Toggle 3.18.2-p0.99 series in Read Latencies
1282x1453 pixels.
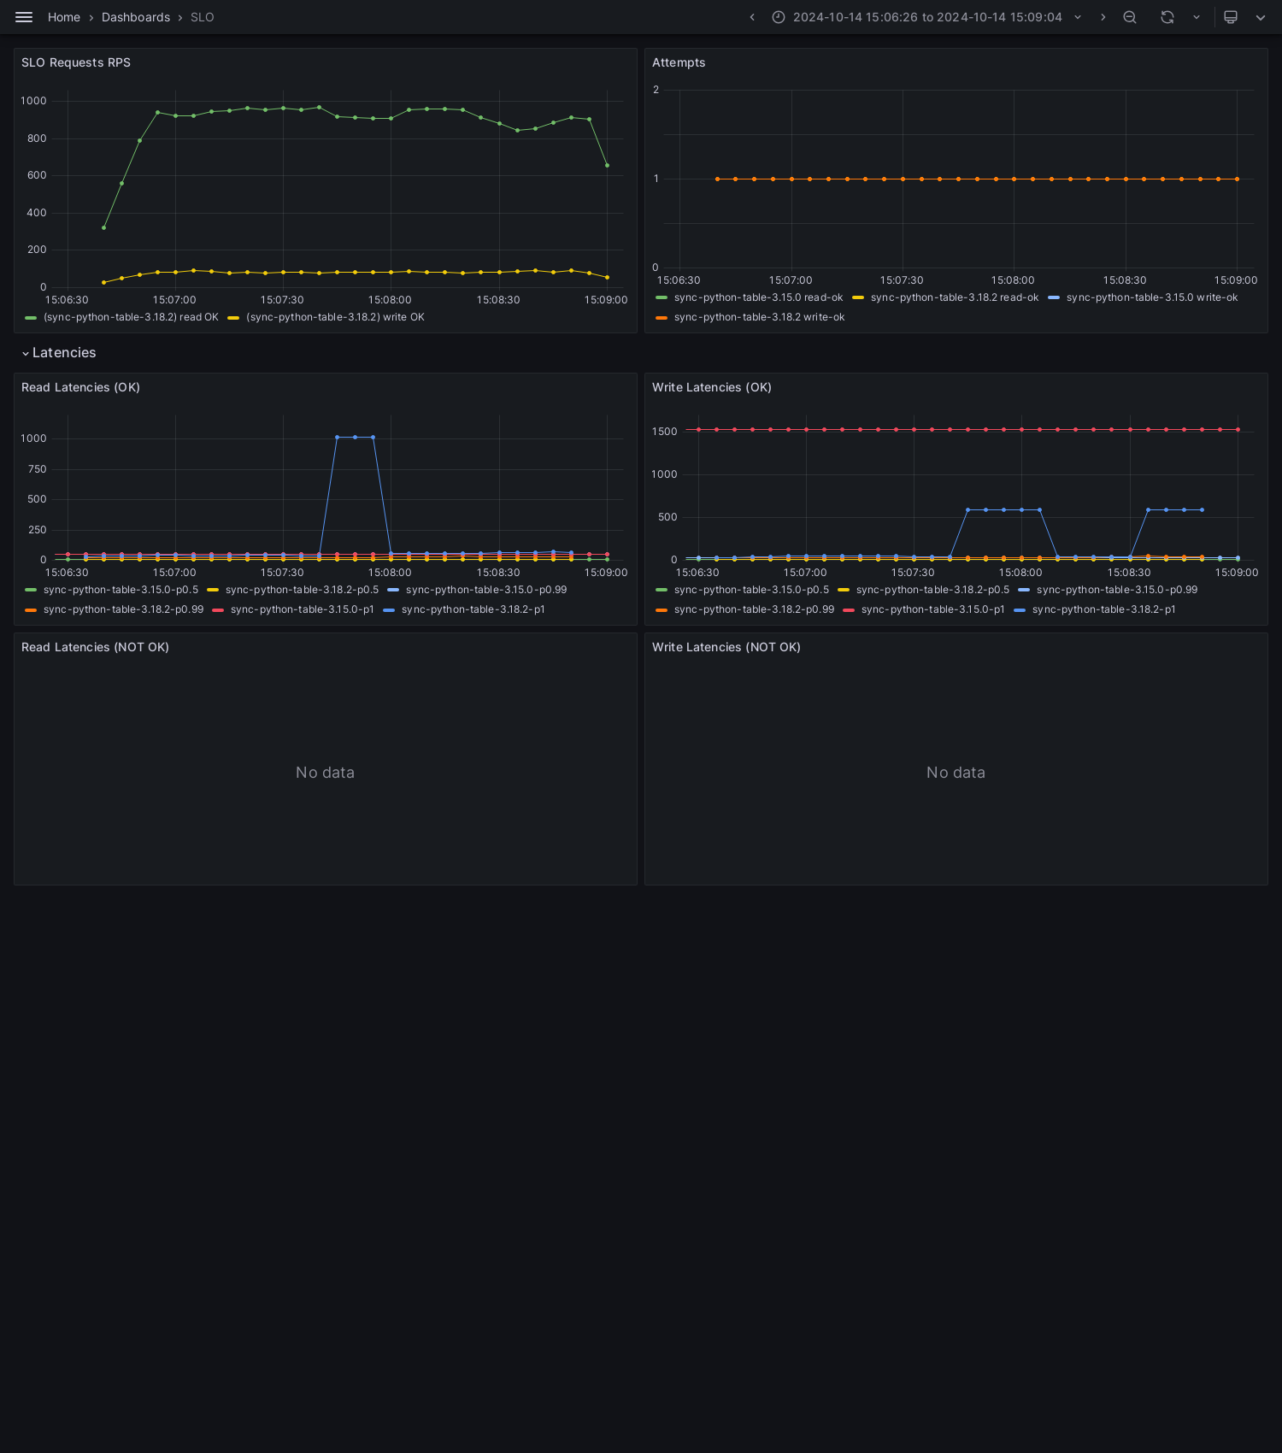tap(123, 609)
